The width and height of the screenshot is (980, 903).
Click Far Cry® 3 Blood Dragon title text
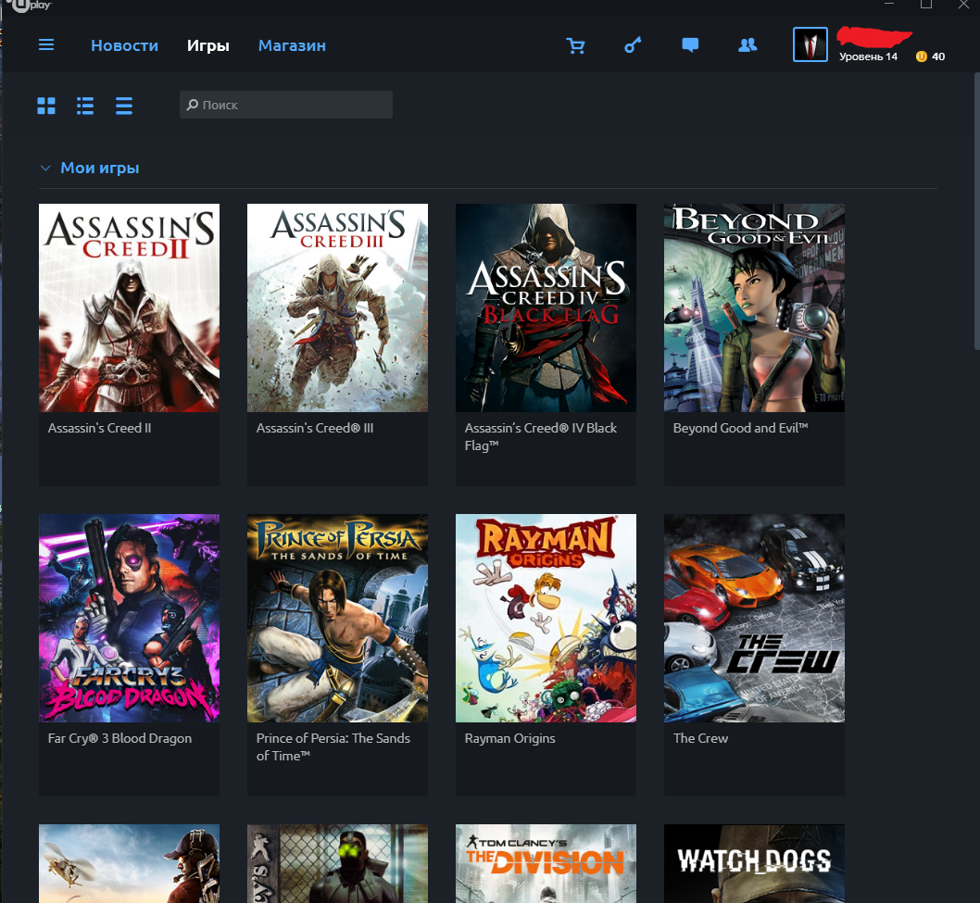click(x=120, y=739)
